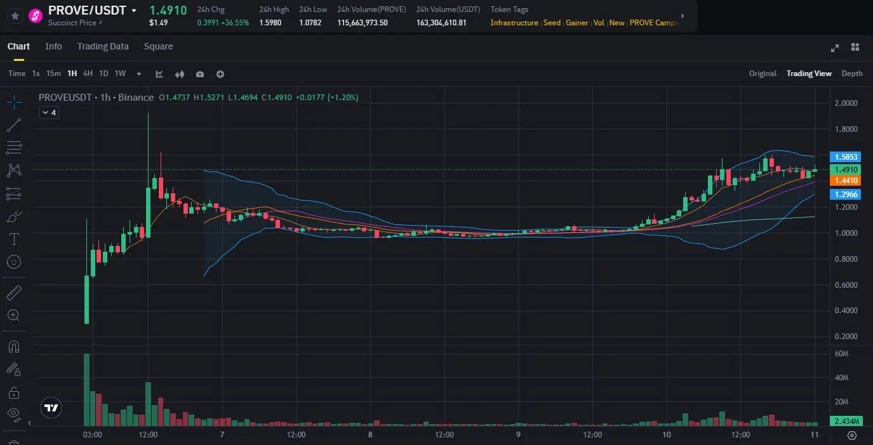Screen dimensions: 873x445
Task: Switch to the Chart tab
Action: point(18,46)
